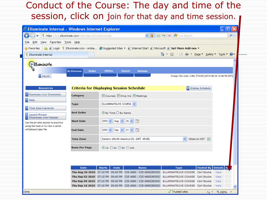Click the Add to Favorites Bar star icon
This screenshot has width=267, height=200.
(x=46, y=48)
